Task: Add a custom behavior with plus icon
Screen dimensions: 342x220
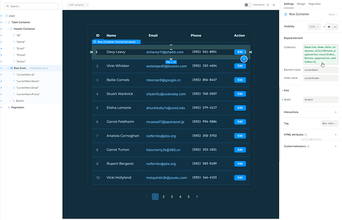Action: [x=336, y=147]
